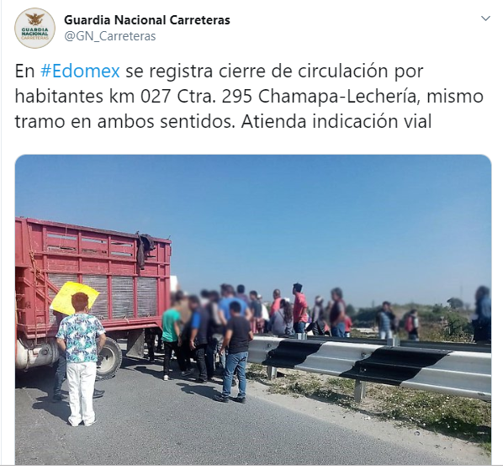The height and width of the screenshot is (470, 503).
Task: Click the 'Atienda indicación vial' sentence
Action: pyautogui.click(x=336, y=122)
